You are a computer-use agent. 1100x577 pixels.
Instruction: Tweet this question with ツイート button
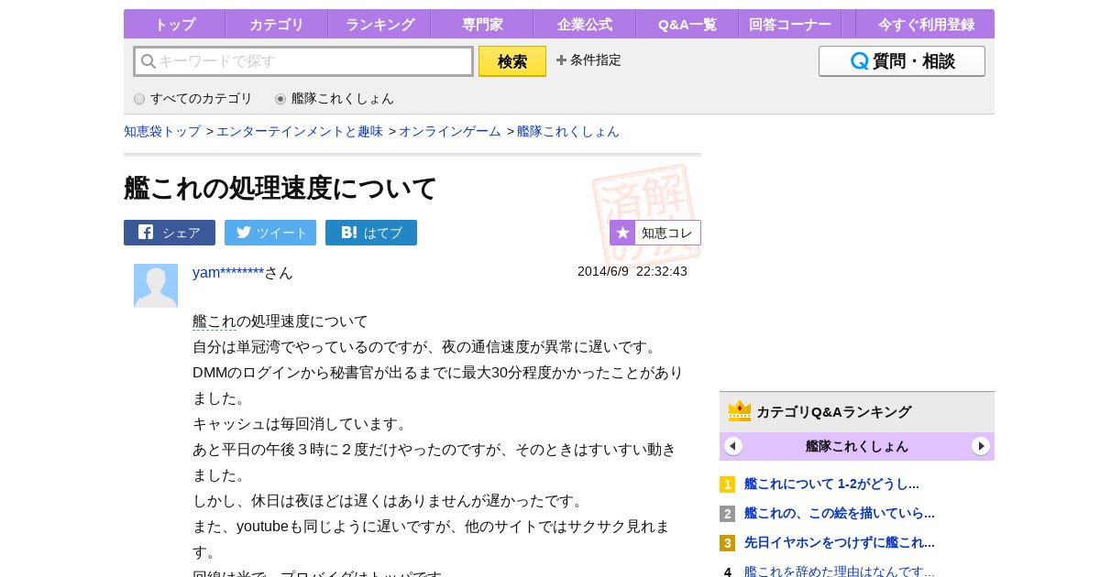pos(270,233)
